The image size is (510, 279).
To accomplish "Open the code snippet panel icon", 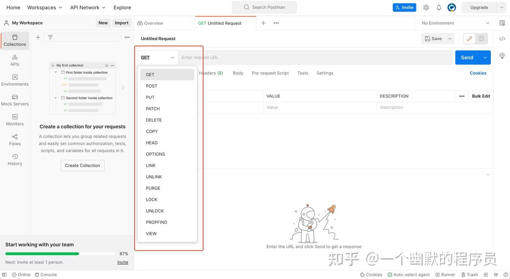I will (x=502, y=39).
